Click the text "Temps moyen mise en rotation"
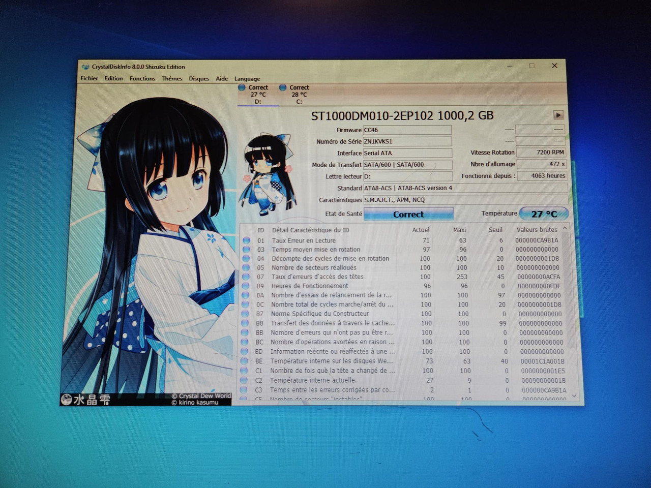The image size is (651, 488). point(316,250)
